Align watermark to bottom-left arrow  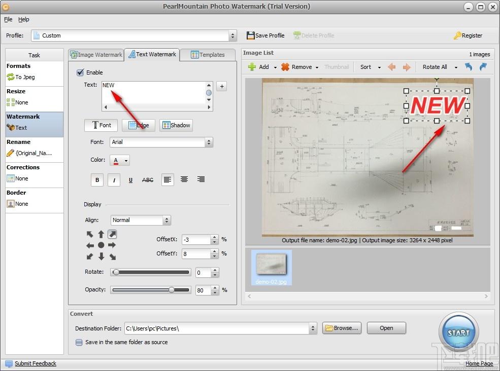[90, 256]
